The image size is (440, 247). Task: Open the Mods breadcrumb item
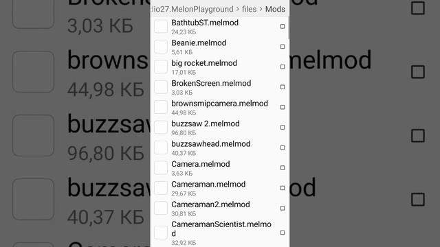point(275,9)
